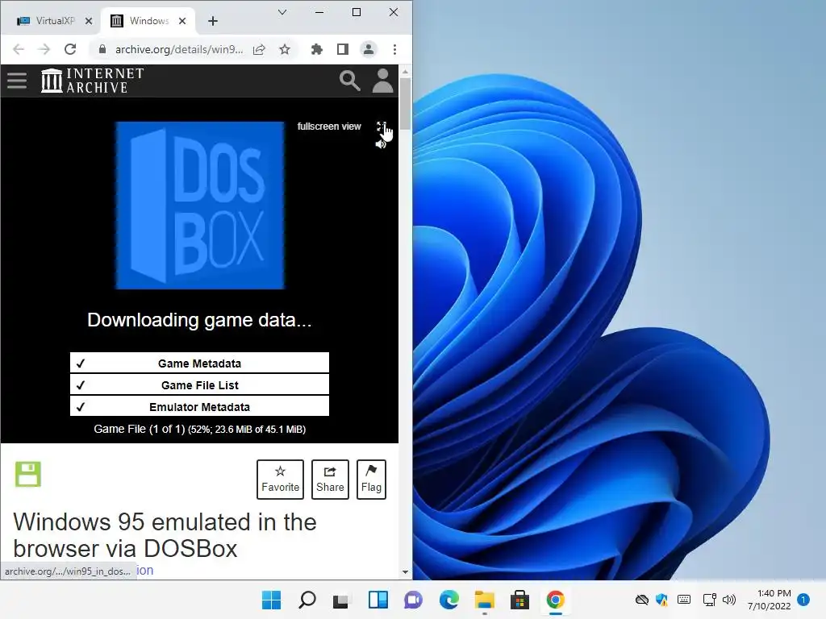View site security lock info

coord(102,49)
